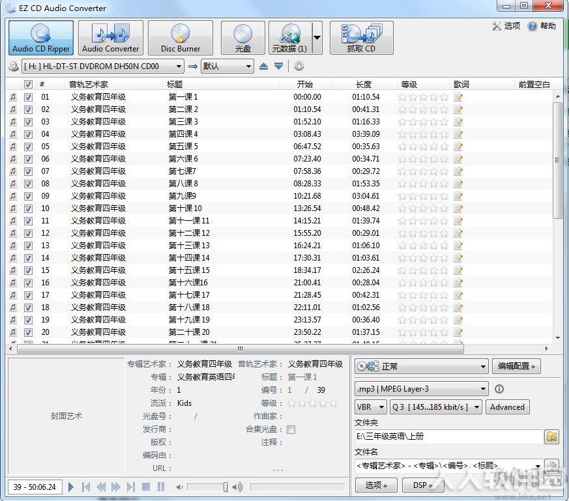The image size is (569, 501).
Task: Uncheck track 12 checkbox
Action: tap(28, 233)
